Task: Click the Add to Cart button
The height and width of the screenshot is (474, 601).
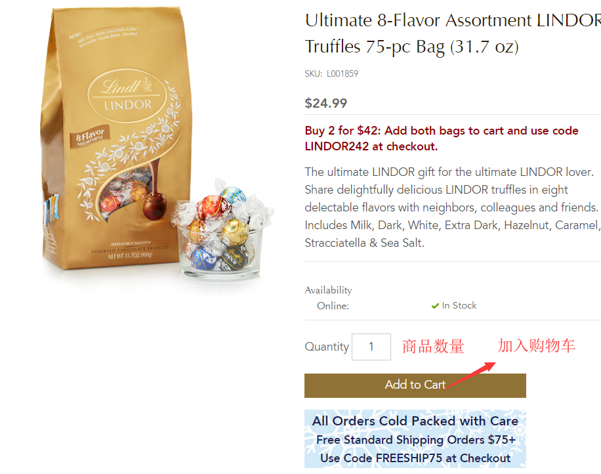Action: pyautogui.click(x=415, y=385)
